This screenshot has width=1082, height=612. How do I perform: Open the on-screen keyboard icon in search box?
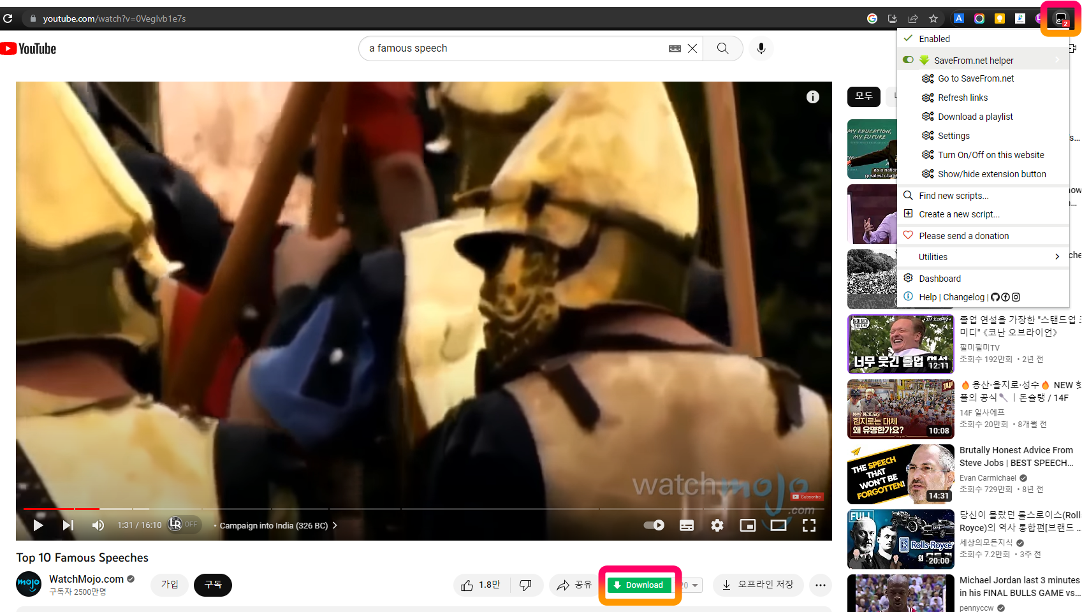tap(675, 48)
